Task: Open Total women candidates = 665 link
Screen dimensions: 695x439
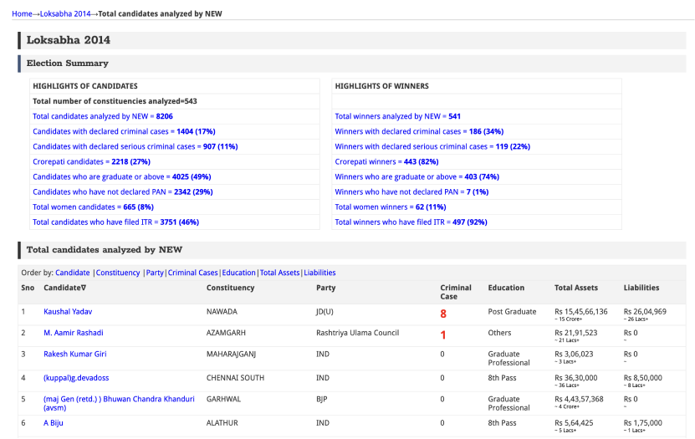Action: (x=93, y=207)
